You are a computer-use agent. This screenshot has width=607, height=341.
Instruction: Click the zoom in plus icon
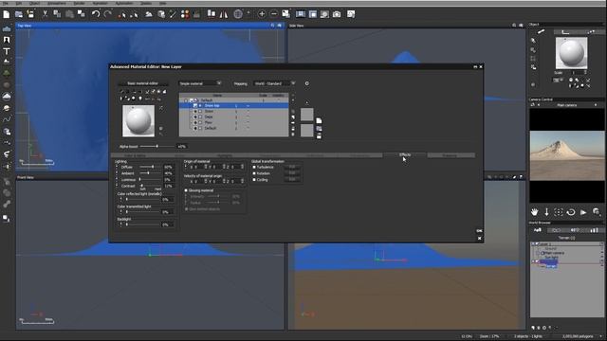(262, 14)
